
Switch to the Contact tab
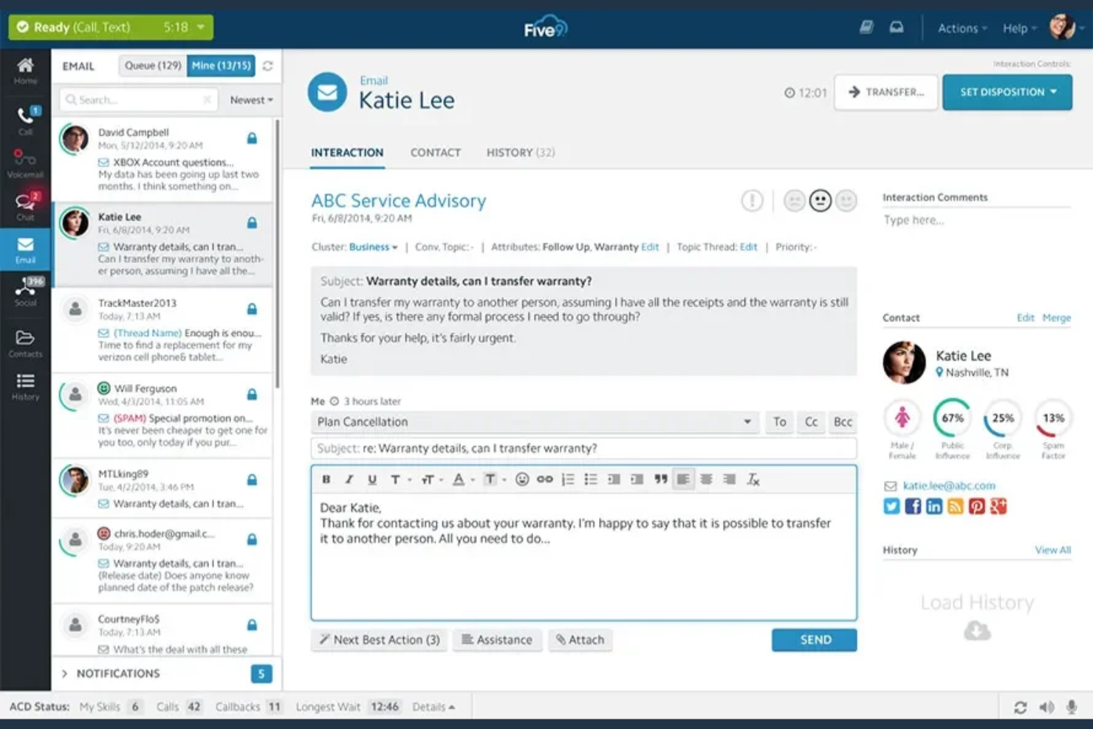[x=435, y=152]
